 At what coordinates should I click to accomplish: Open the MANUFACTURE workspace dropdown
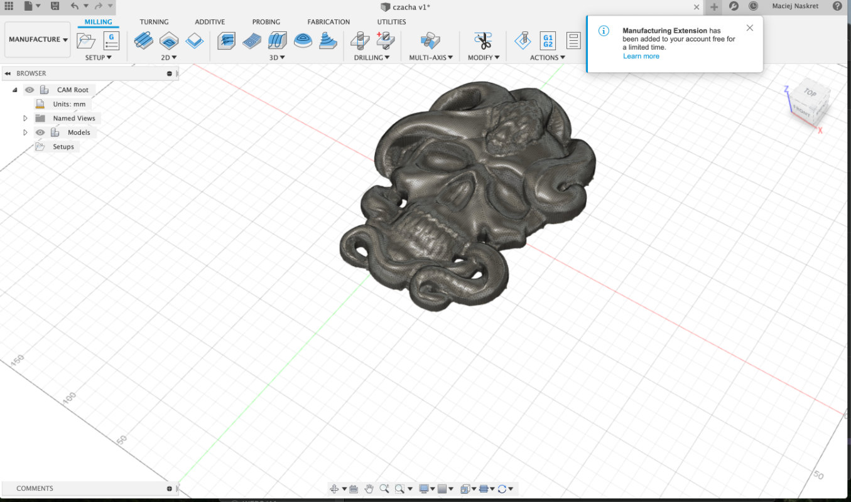tap(38, 40)
